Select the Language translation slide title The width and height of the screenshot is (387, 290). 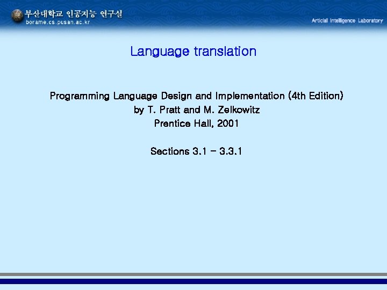pos(193,52)
